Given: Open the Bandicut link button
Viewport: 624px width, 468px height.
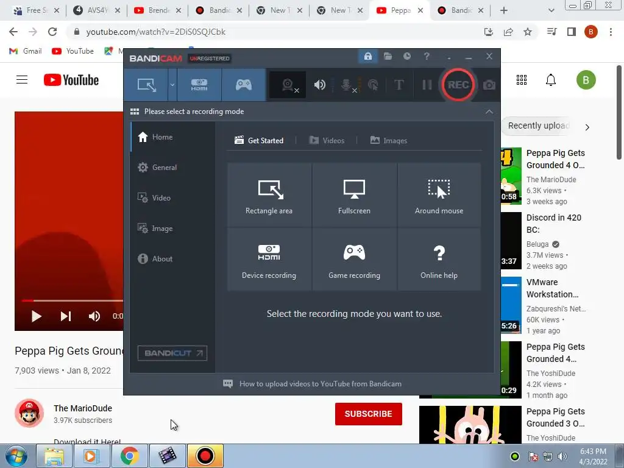Looking at the screenshot, I should [172, 353].
